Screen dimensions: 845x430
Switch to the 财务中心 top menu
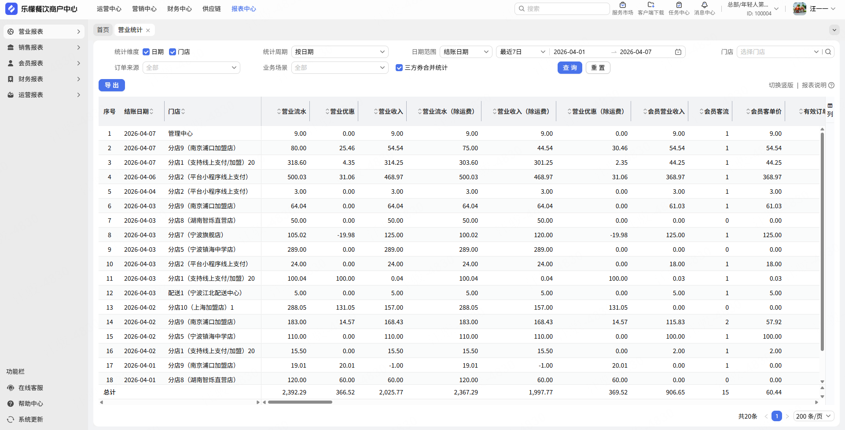click(180, 9)
